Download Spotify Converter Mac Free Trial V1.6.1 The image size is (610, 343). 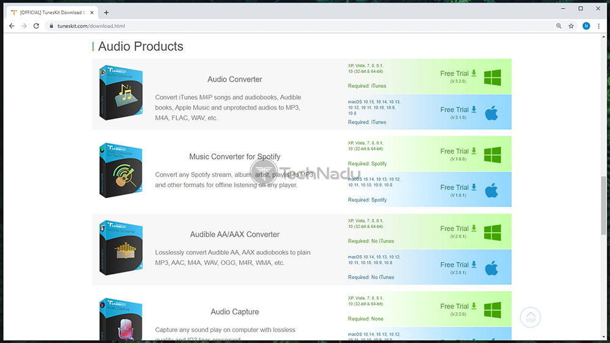pos(458,190)
